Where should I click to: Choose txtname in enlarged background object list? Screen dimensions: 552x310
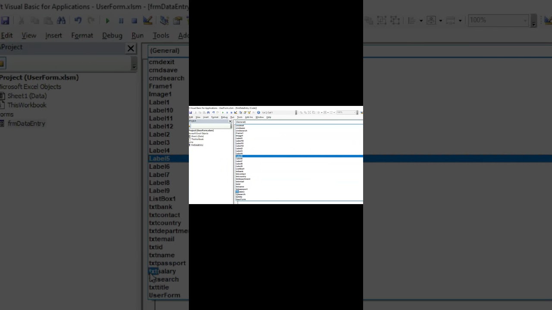coord(162,255)
